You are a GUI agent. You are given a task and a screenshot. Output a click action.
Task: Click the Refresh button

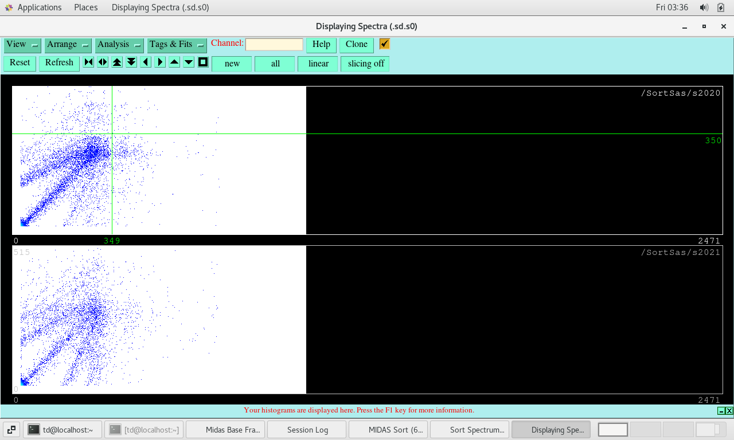pyautogui.click(x=59, y=63)
